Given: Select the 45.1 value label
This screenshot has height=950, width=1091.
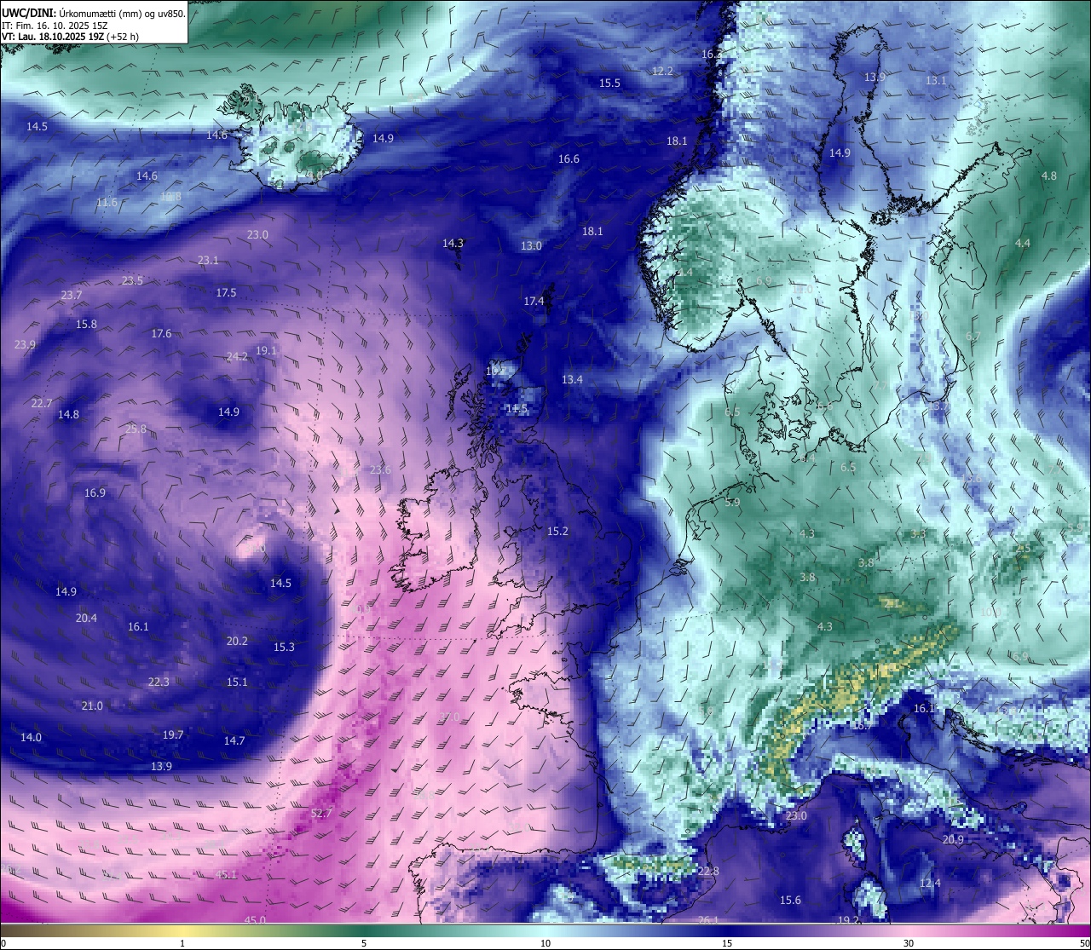Looking at the screenshot, I should [227, 875].
